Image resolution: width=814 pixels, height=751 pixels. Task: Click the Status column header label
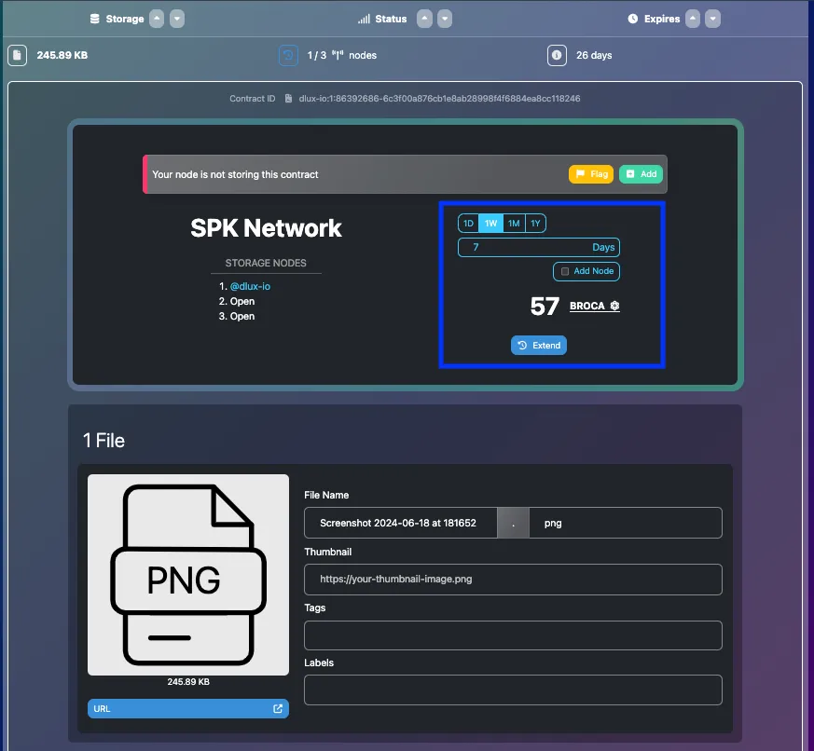[x=391, y=19]
